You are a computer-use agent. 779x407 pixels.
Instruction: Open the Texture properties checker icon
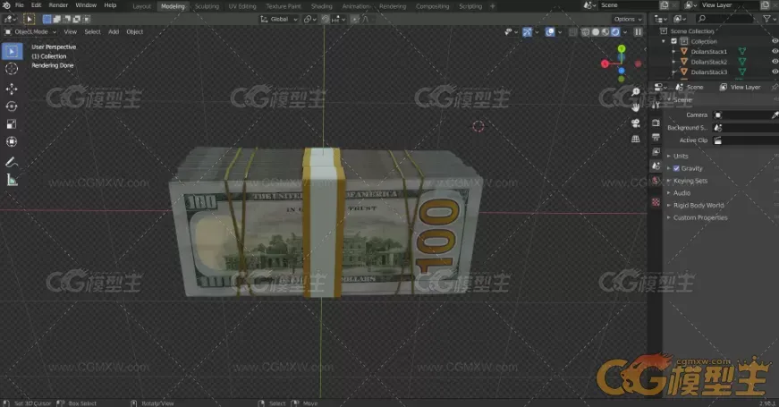[x=656, y=202]
